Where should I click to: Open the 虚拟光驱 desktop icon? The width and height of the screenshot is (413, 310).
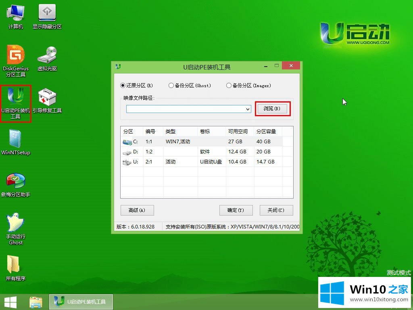tap(47, 59)
